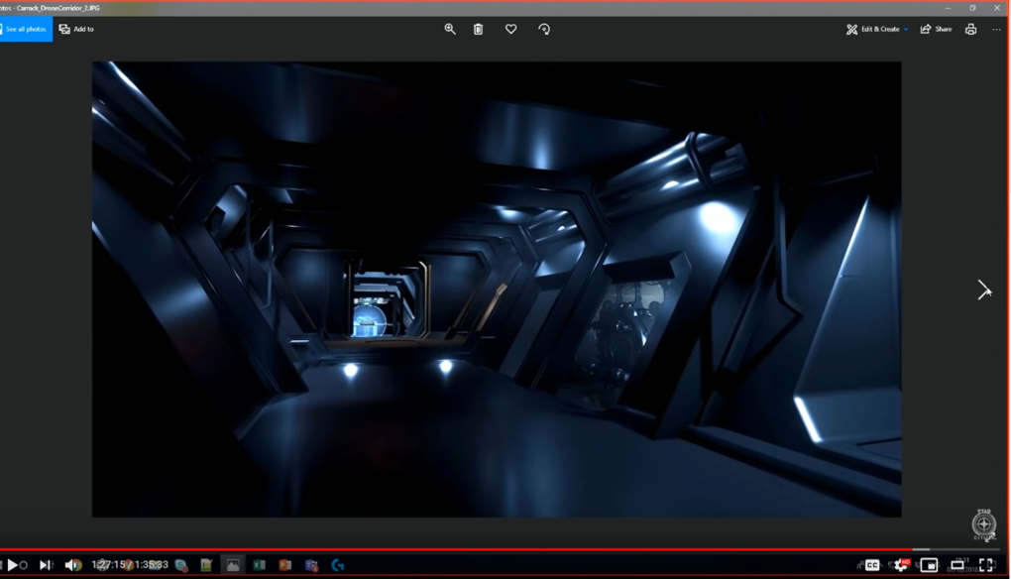Open the Share option
This screenshot has width=1011, height=579.
(936, 30)
